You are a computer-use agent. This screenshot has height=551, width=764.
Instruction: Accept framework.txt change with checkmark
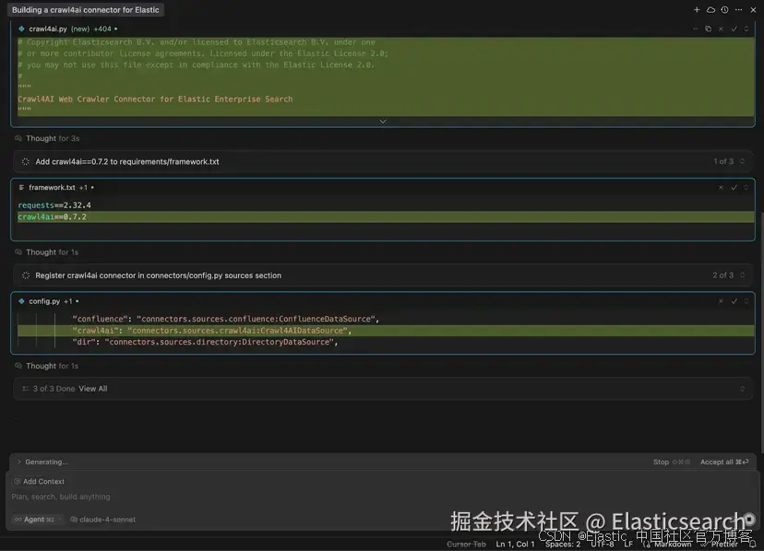pyautogui.click(x=734, y=187)
